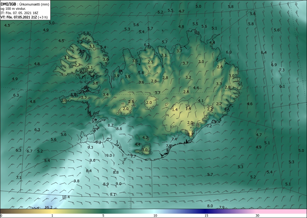The image size is (307, 218).
Task: Click the 15 label on the color scale
Action: pyautogui.click(x=206, y=216)
